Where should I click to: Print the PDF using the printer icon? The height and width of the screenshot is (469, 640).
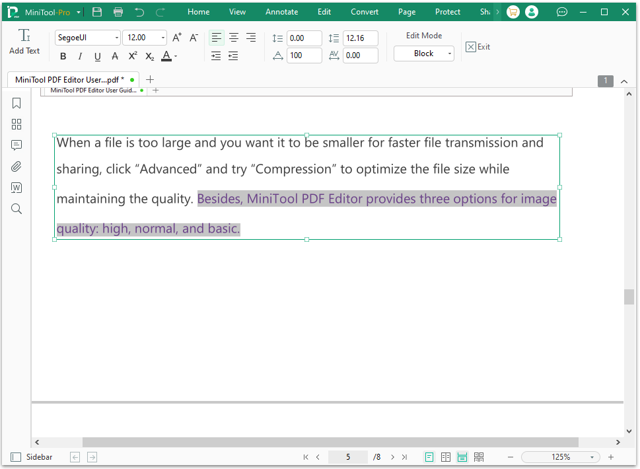coord(118,12)
